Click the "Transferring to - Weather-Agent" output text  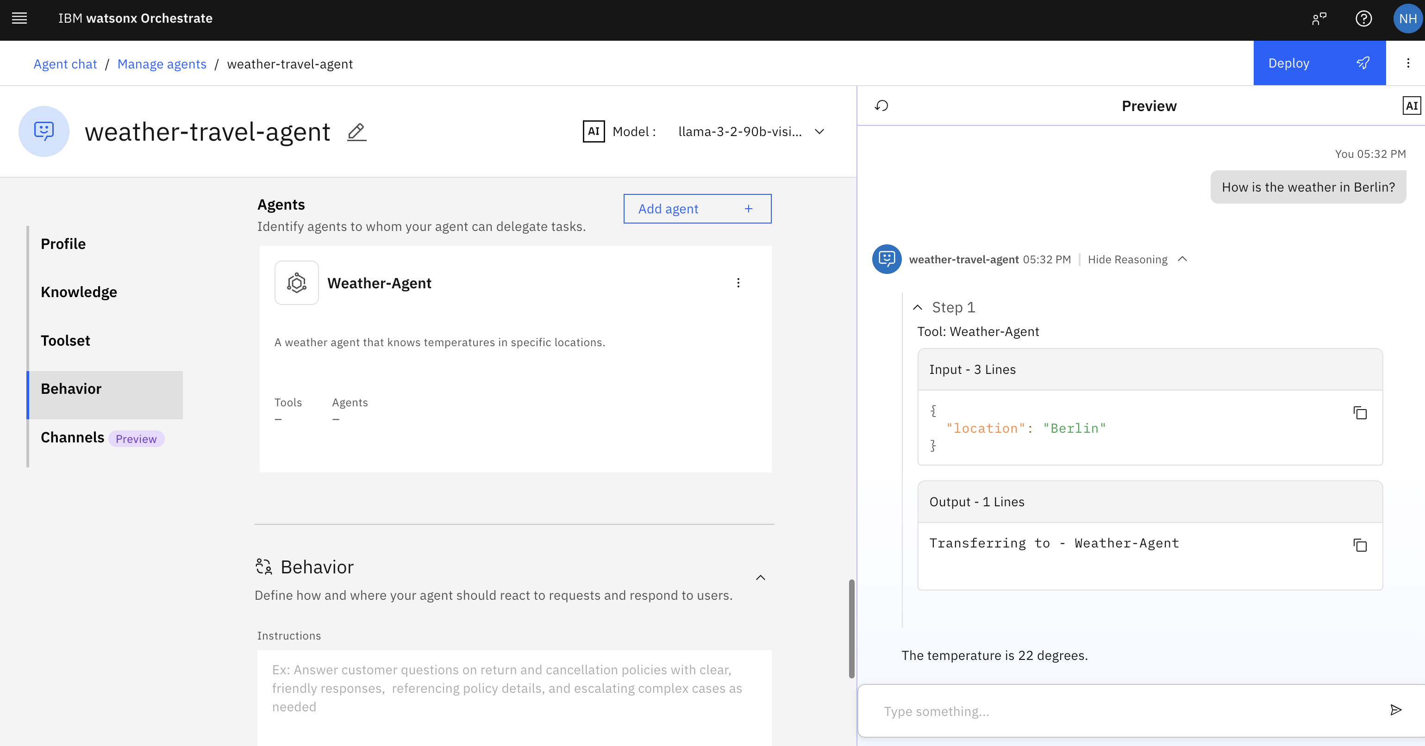click(1054, 543)
